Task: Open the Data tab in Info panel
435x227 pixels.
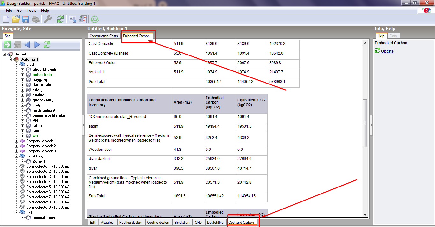Action: click(394, 36)
